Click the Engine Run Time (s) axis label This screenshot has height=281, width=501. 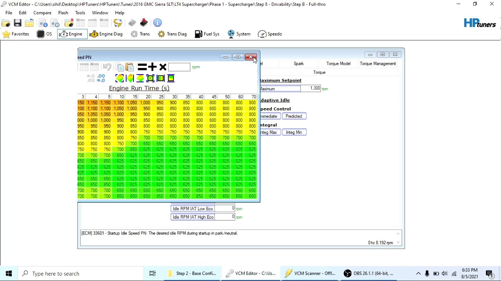[139, 88]
